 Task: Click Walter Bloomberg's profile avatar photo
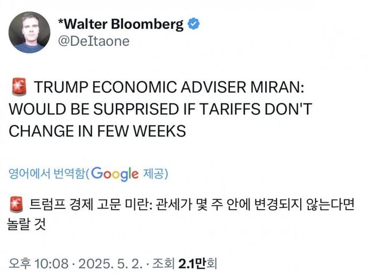click(x=29, y=32)
